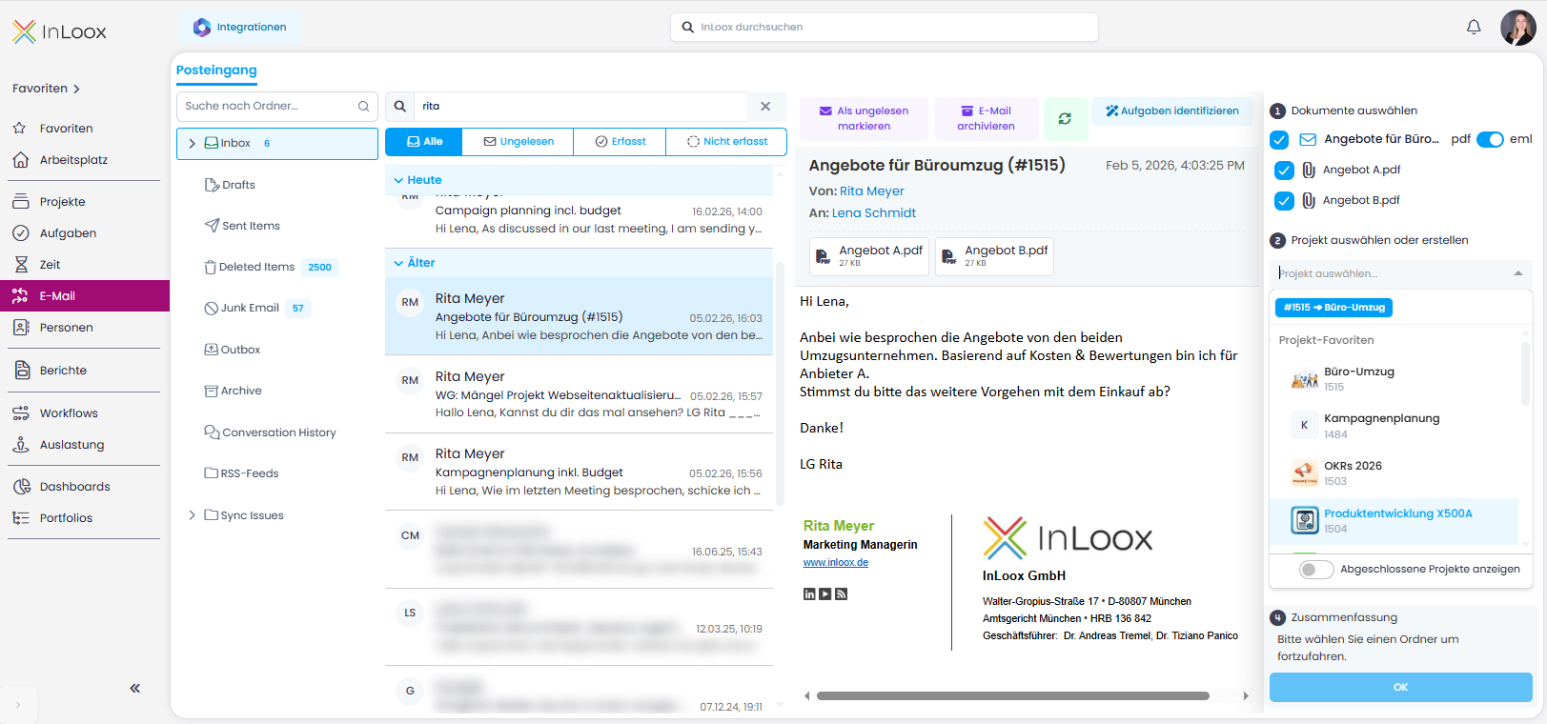1547x724 pixels.
Task: Click 'Als ungelesen markieren'
Action: [865, 119]
